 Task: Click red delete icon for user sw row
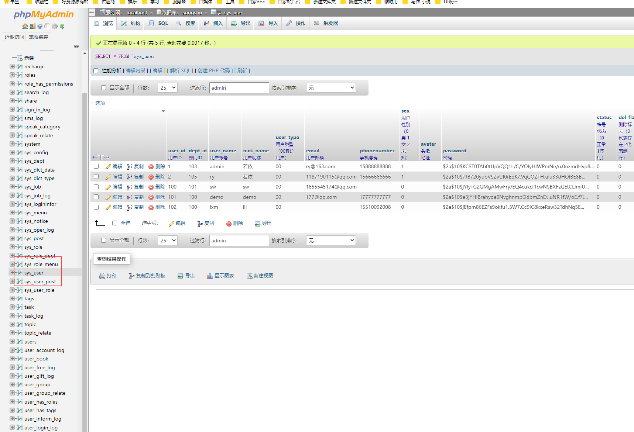point(151,187)
